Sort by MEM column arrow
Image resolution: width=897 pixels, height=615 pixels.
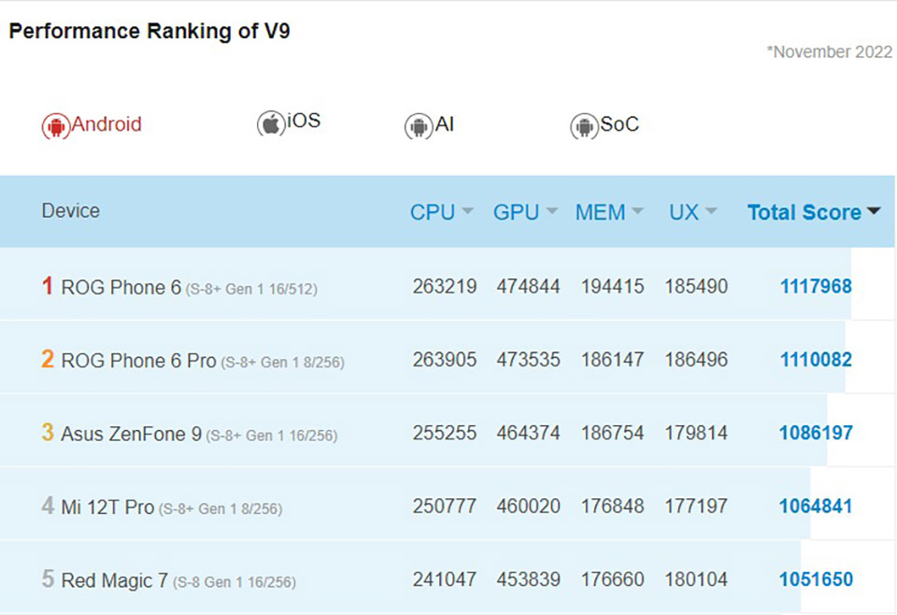[636, 211]
